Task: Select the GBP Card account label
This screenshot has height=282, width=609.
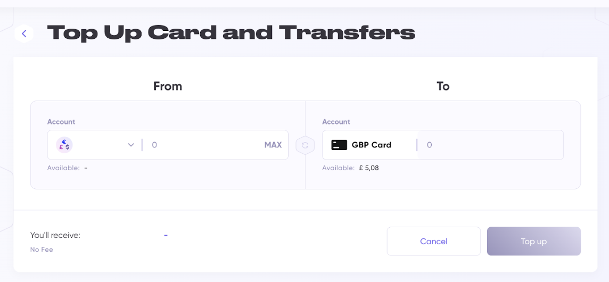Action: click(371, 145)
